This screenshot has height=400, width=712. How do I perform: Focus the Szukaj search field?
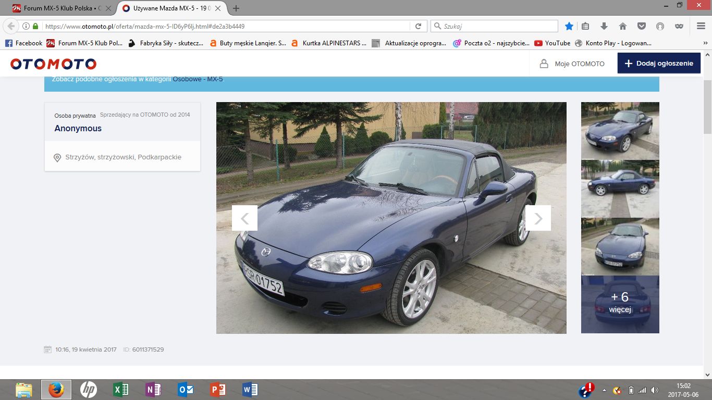(x=494, y=26)
